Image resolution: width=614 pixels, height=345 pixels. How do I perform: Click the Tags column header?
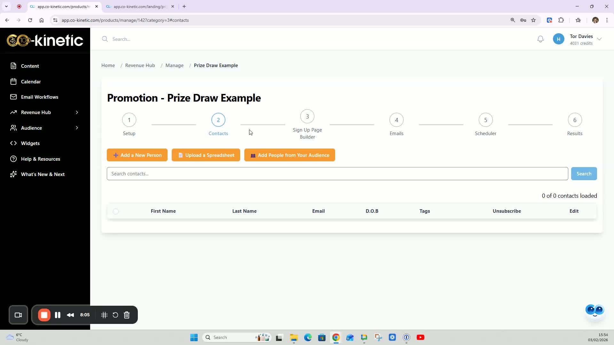(x=425, y=211)
